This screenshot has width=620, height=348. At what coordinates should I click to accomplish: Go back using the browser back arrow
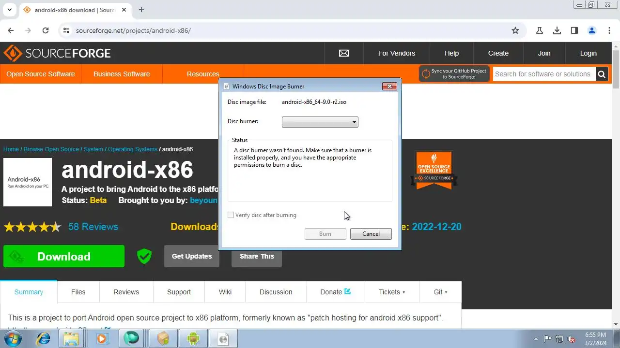tap(11, 30)
